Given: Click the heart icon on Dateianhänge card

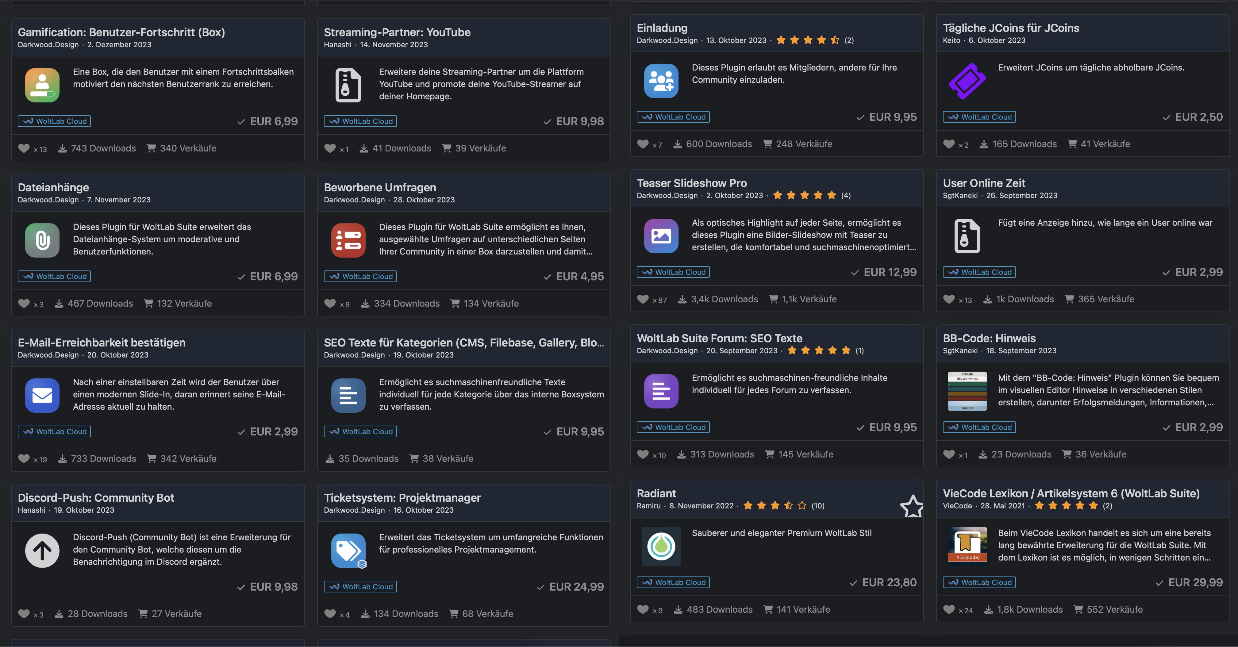Looking at the screenshot, I should [24, 304].
